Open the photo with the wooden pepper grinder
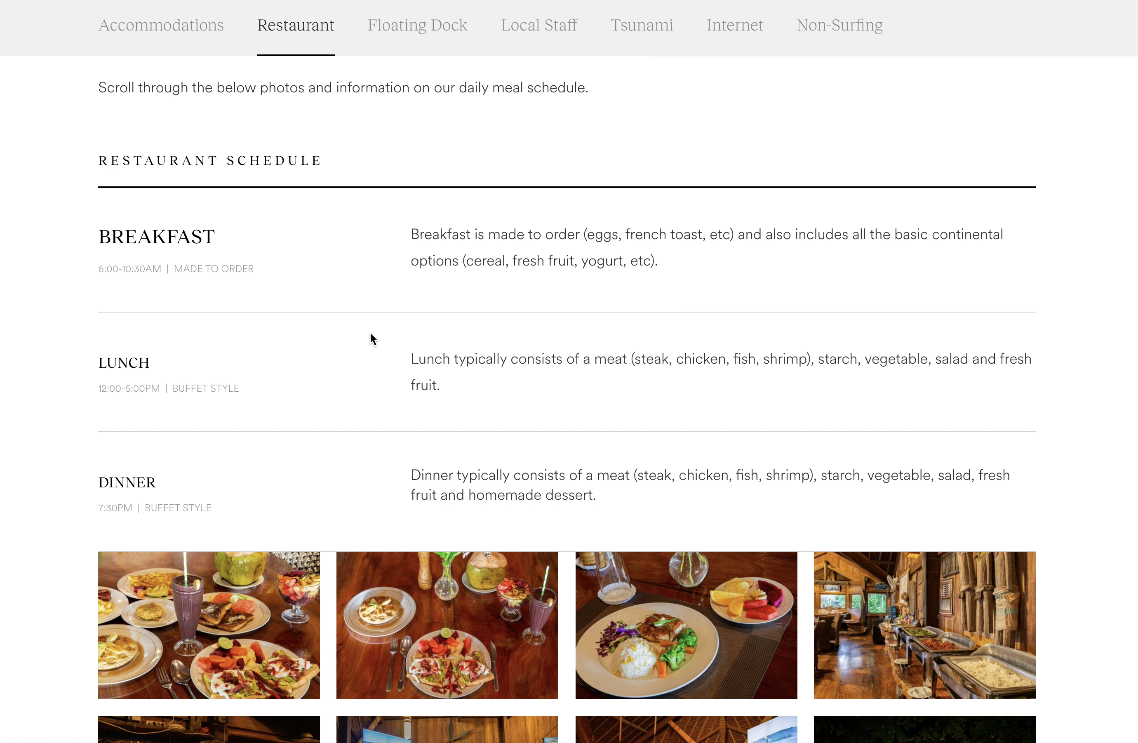The image size is (1138, 743). pyautogui.click(x=447, y=625)
